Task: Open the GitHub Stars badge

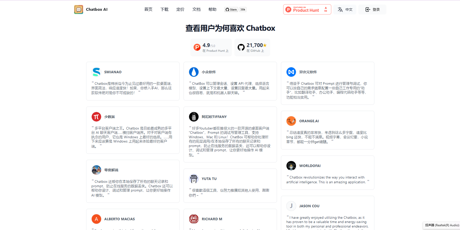Action: point(231,9)
